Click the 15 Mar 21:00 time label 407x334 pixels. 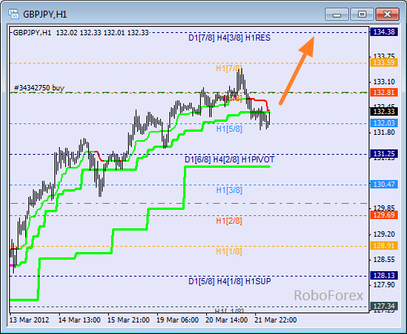point(129,320)
